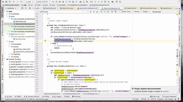Click the Save All toolbar icon
This screenshot has width=183, height=102.
click(x=6, y=2)
